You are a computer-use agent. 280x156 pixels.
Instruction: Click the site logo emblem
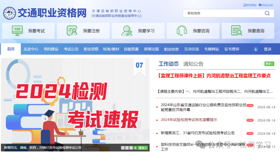pos(9,13)
